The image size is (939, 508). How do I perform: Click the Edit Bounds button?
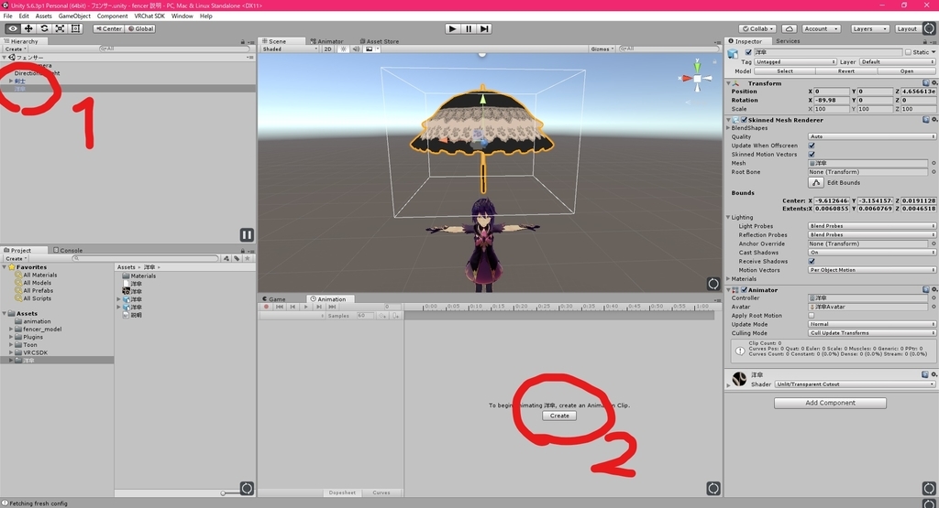pyautogui.click(x=815, y=182)
